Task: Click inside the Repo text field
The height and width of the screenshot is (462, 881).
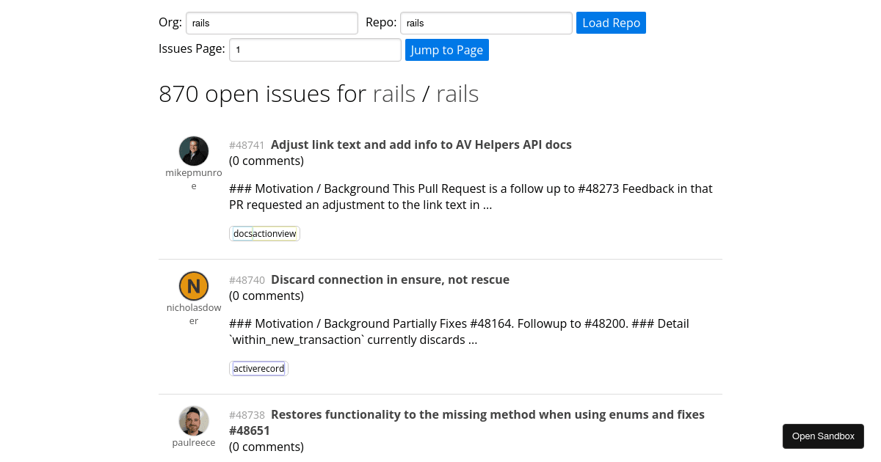Action: (x=485, y=23)
